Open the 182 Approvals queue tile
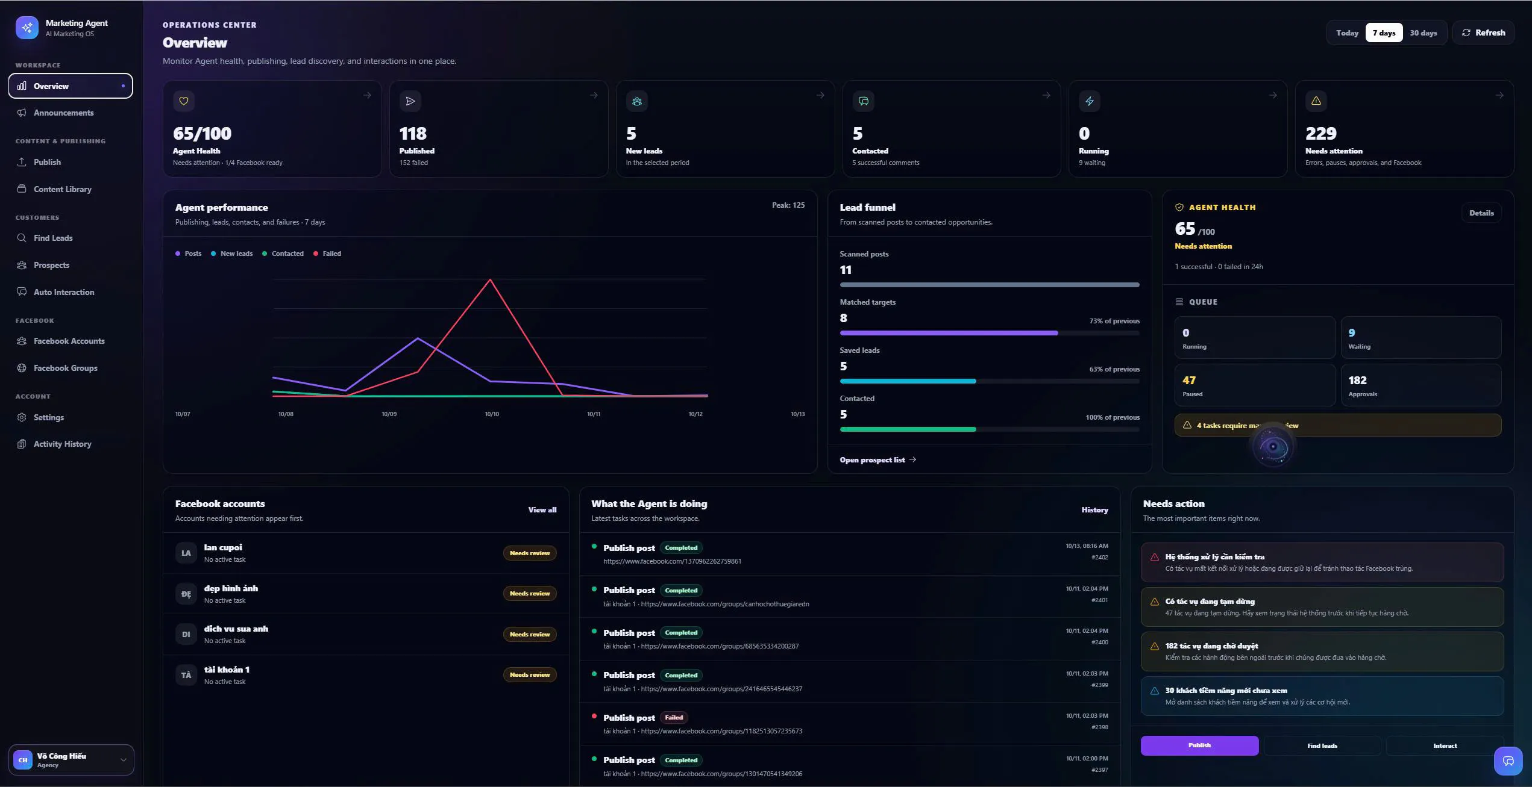The width and height of the screenshot is (1532, 787). point(1421,385)
